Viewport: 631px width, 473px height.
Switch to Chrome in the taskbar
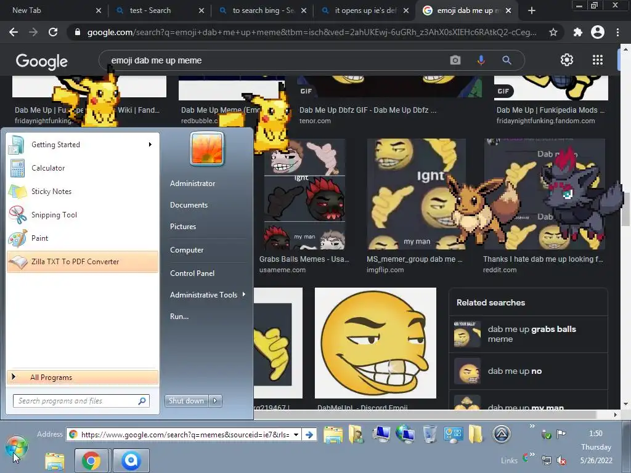(x=91, y=461)
